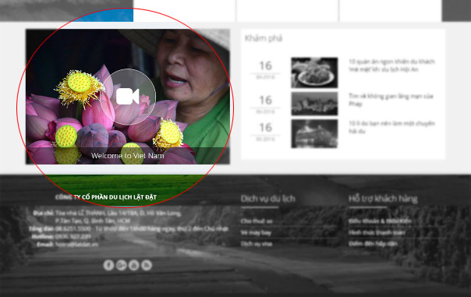471x297 pixels.
Task: Click the 'Hỗ trợ khách hàng' footer heading
Action: [x=383, y=199]
